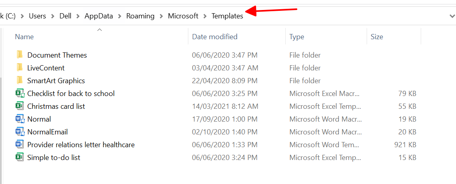
Task: Click the date 14/03/2021 8:12 AM
Action: pos(225,106)
